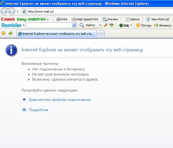Click text 'Нет подключения к Интернету.'
Viewport: 173px width, 148px height.
click(x=59, y=69)
